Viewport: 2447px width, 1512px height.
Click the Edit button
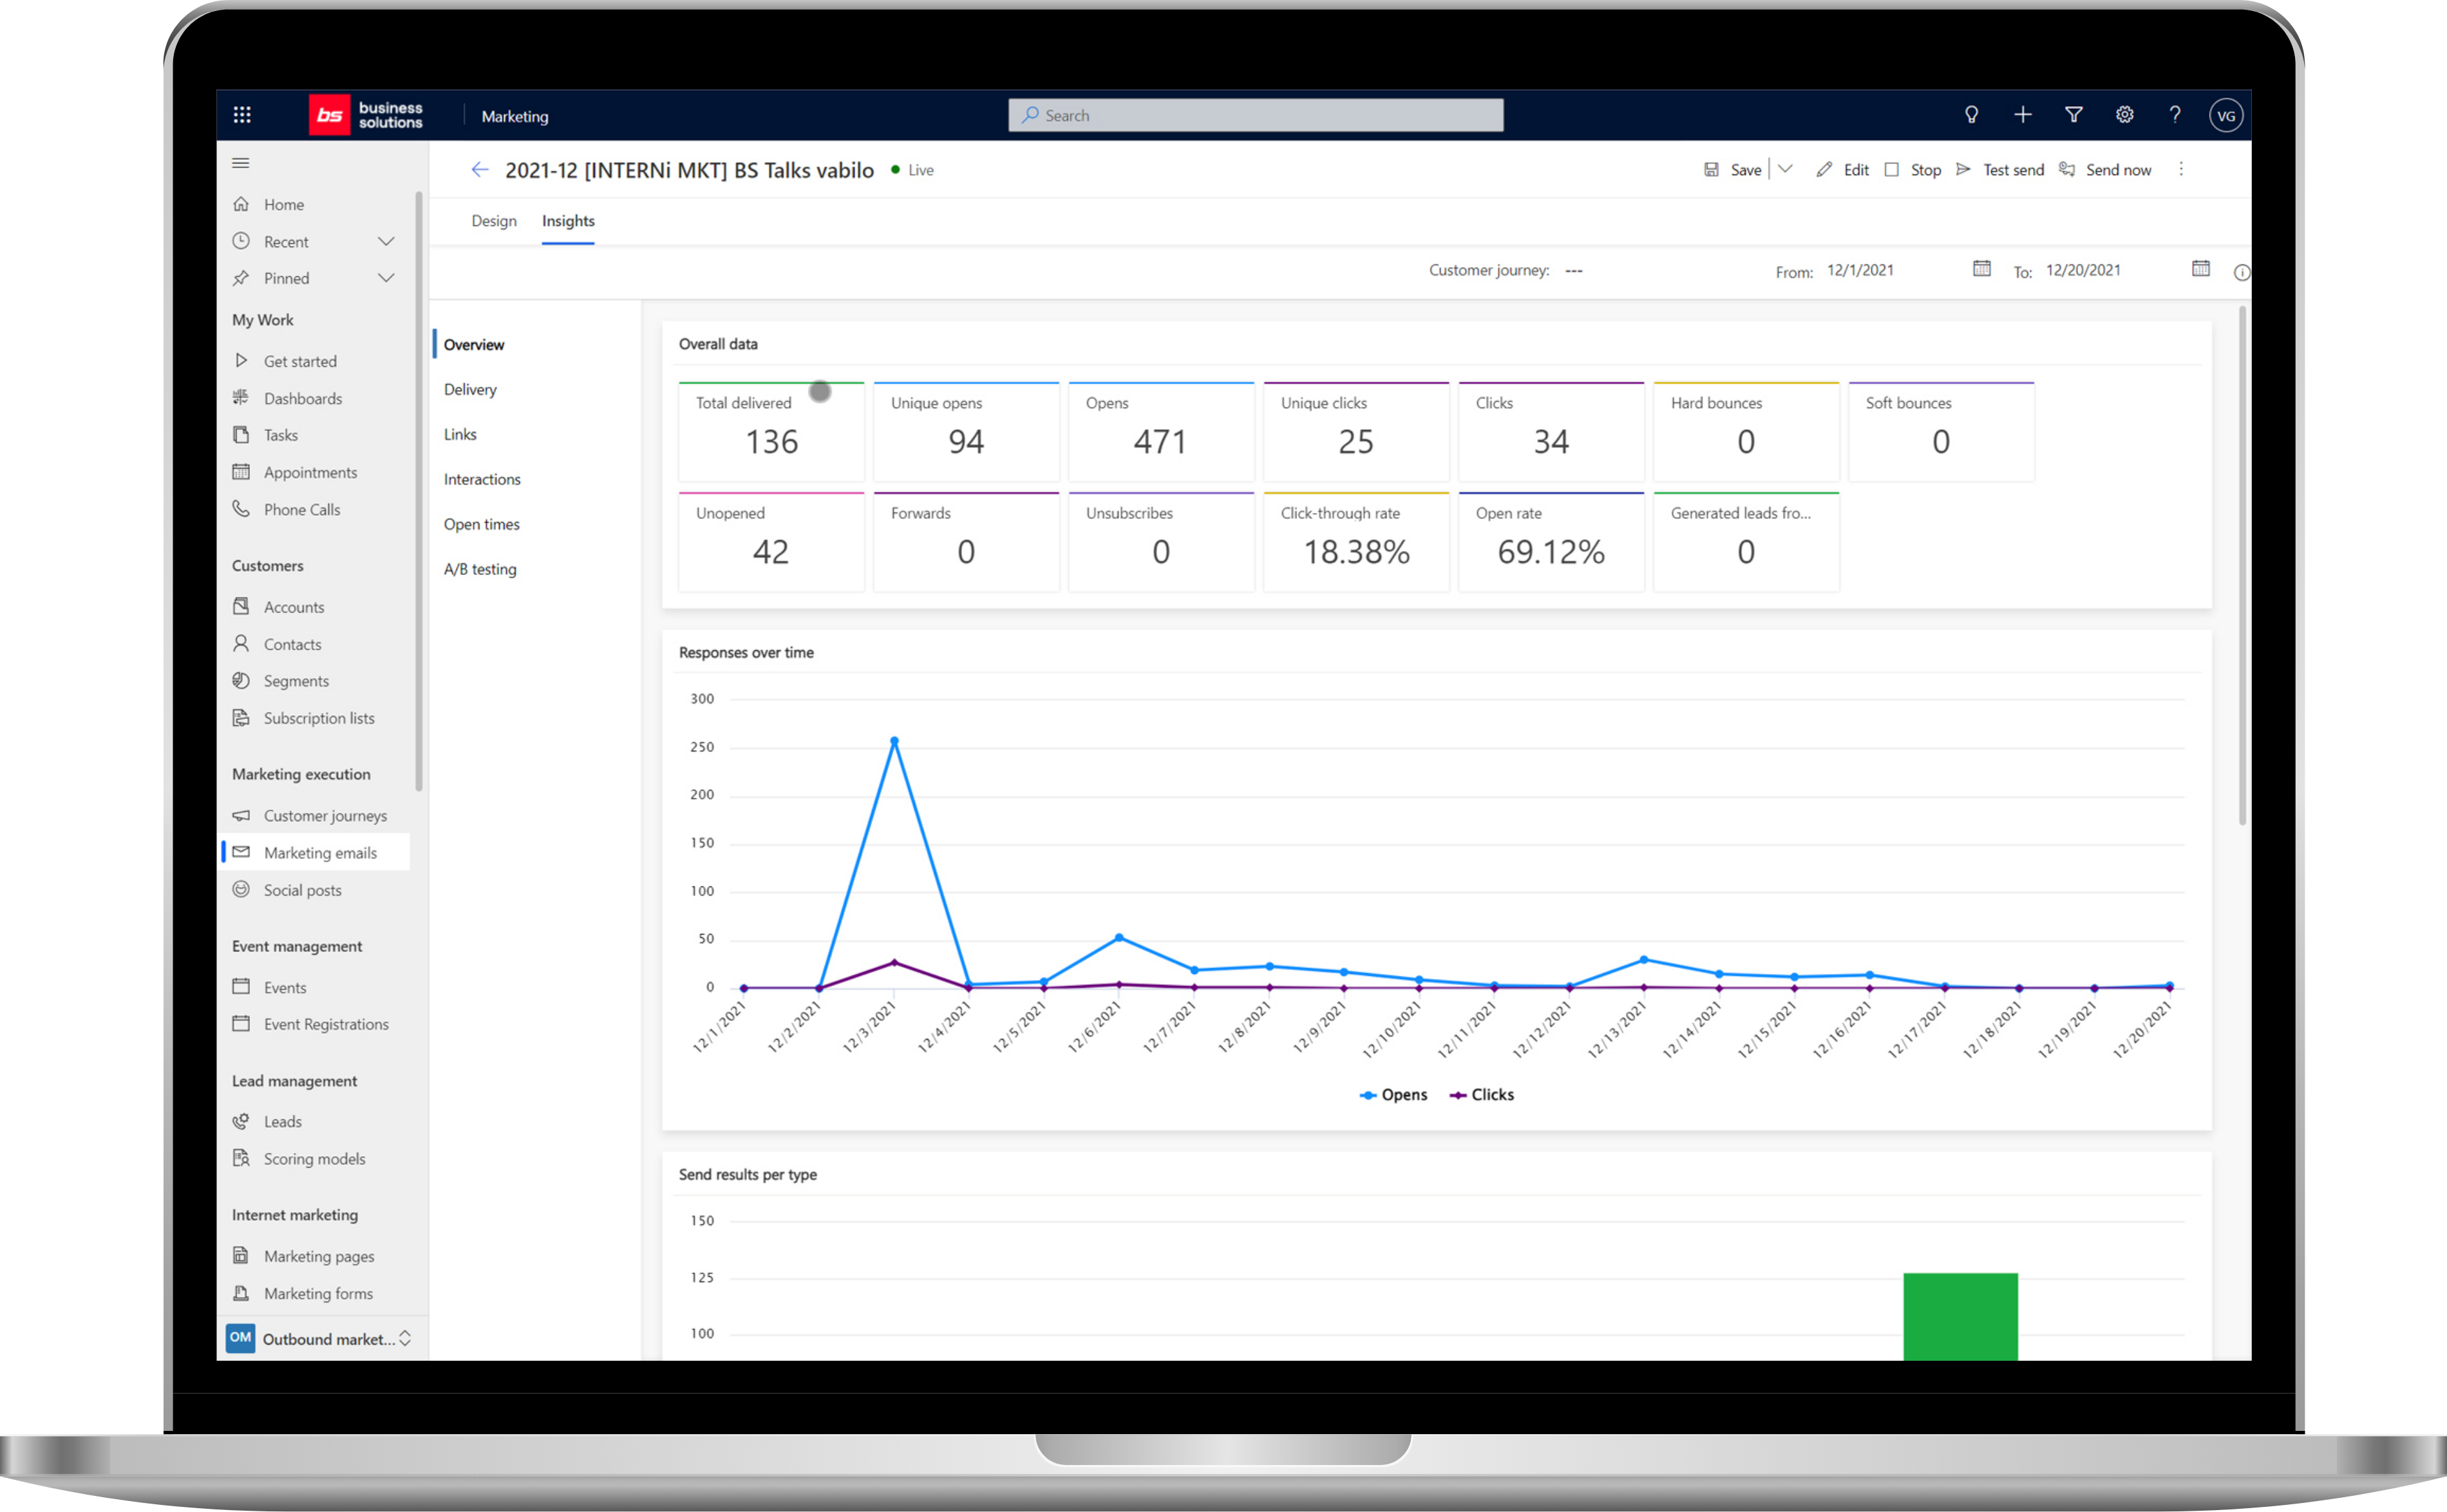tap(1843, 170)
